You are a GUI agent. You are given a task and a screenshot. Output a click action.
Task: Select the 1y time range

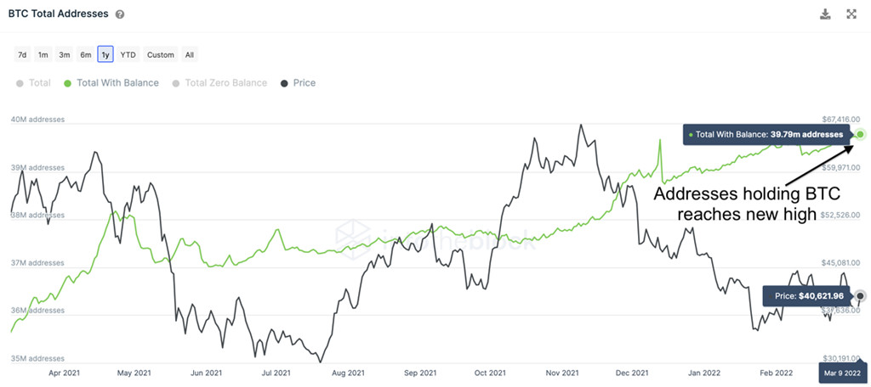click(x=105, y=54)
